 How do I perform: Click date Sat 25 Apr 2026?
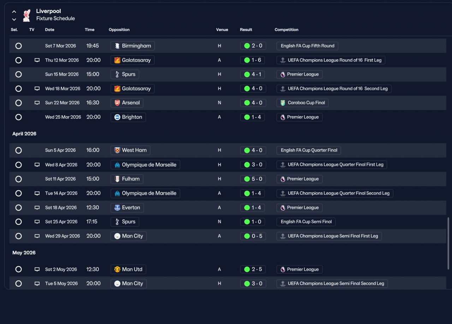coord(61,222)
